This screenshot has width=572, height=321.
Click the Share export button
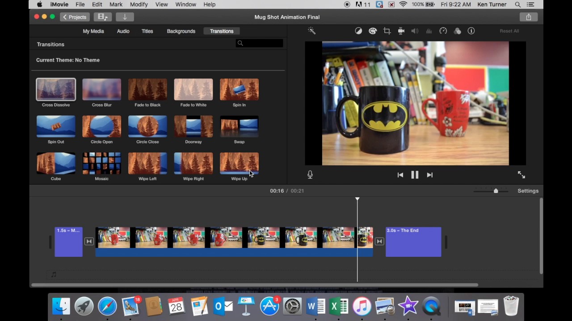(x=529, y=17)
